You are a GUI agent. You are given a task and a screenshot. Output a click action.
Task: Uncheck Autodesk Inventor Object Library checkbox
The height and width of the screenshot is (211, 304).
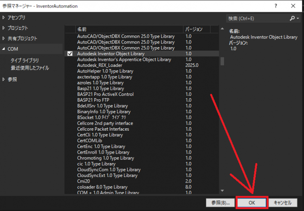(70, 54)
